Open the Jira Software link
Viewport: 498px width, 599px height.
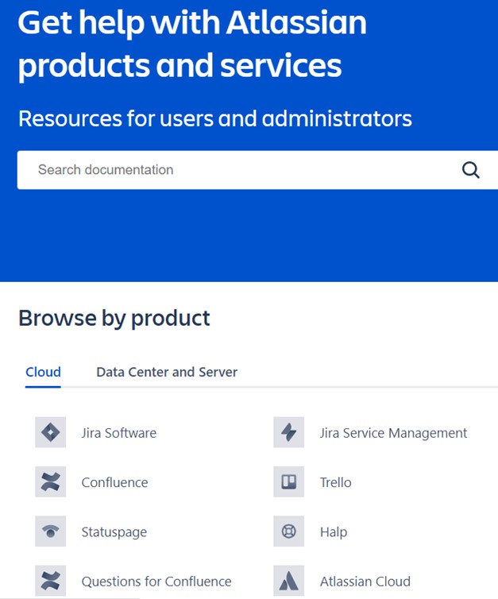(119, 433)
